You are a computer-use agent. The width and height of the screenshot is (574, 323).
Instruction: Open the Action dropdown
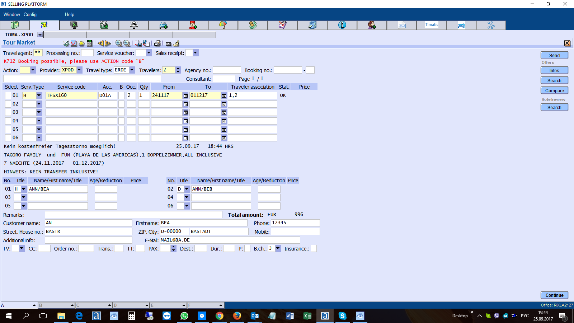tap(33, 70)
